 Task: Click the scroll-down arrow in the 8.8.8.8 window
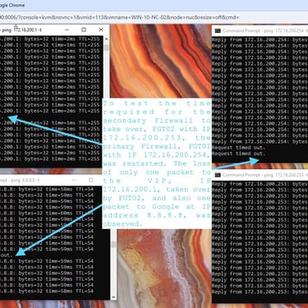(x=113, y=297)
